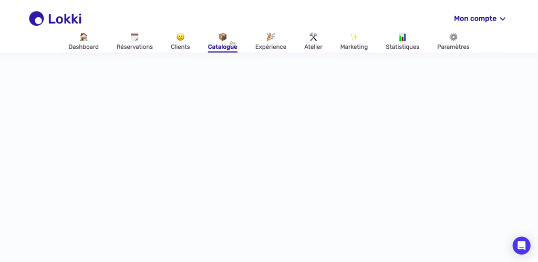Click the Lokki wordmark text
Viewport: 538px width, 262px height.
click(65, 19)
